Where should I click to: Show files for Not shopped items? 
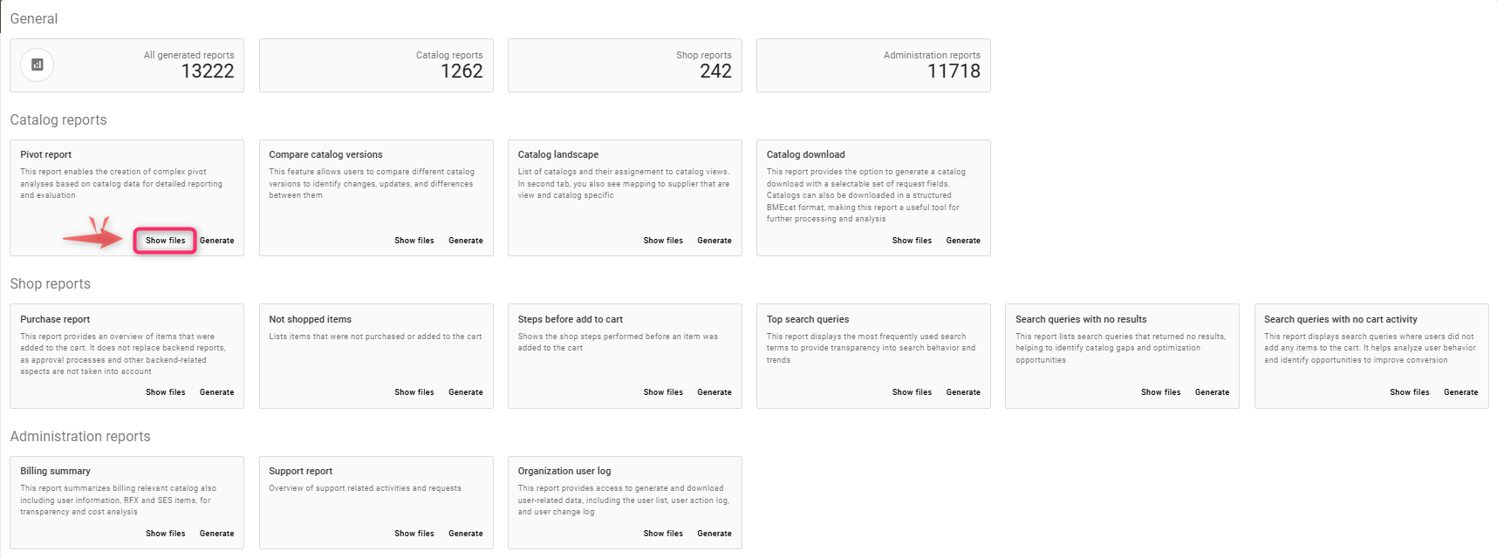[414, 392]
